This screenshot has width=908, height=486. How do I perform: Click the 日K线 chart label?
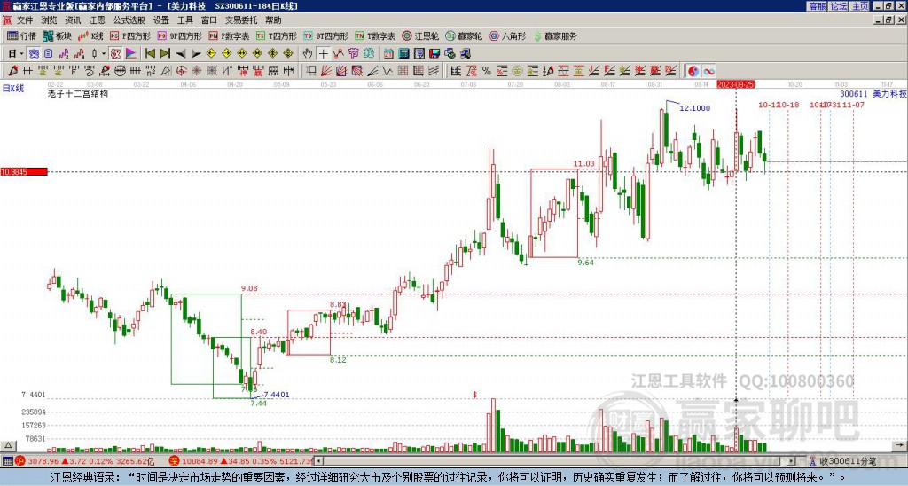click(13, 89)
